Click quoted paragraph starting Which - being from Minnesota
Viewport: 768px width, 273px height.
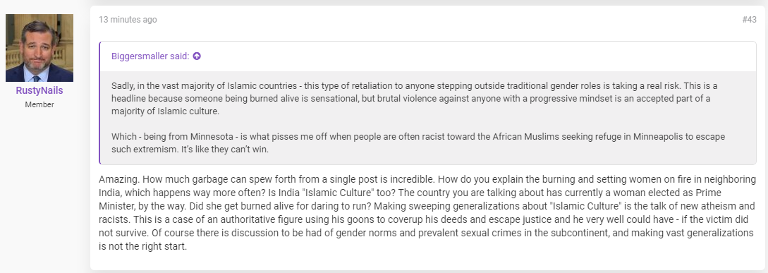[418, 142]
